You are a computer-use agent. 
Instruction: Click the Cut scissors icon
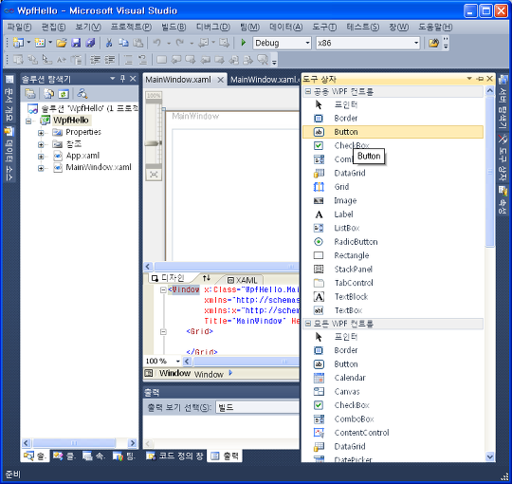(x=109, y=43)
